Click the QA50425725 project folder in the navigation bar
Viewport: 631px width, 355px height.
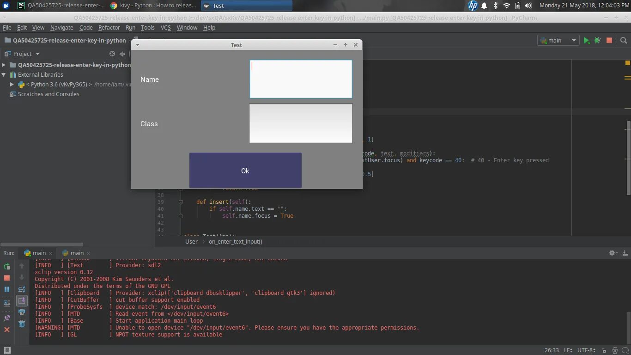65,40
